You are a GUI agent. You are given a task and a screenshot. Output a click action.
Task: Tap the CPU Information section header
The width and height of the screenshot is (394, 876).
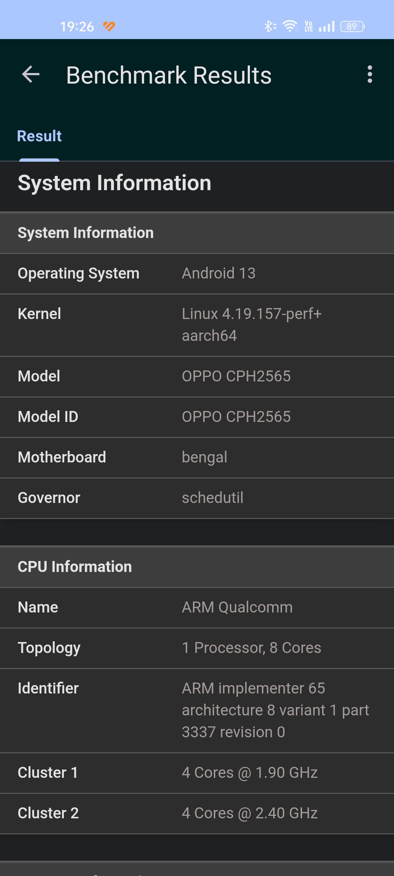pos(197,567)
